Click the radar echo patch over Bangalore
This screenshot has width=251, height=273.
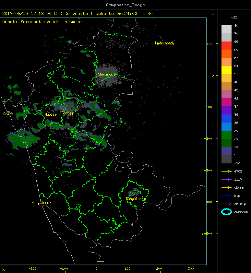(135, 192)
